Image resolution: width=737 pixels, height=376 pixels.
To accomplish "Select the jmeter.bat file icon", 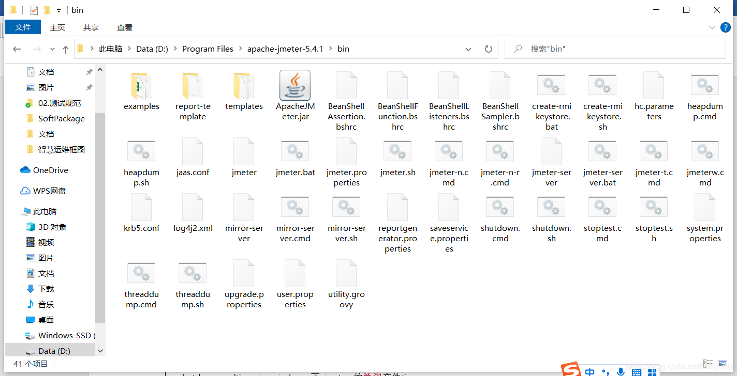I will tap(295, 151).
